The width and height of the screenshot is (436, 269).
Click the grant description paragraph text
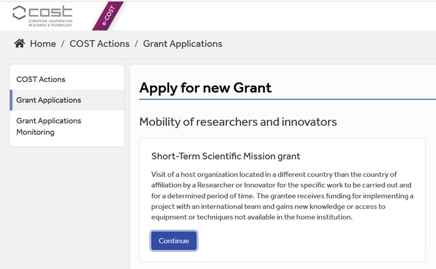click(282, 196)
